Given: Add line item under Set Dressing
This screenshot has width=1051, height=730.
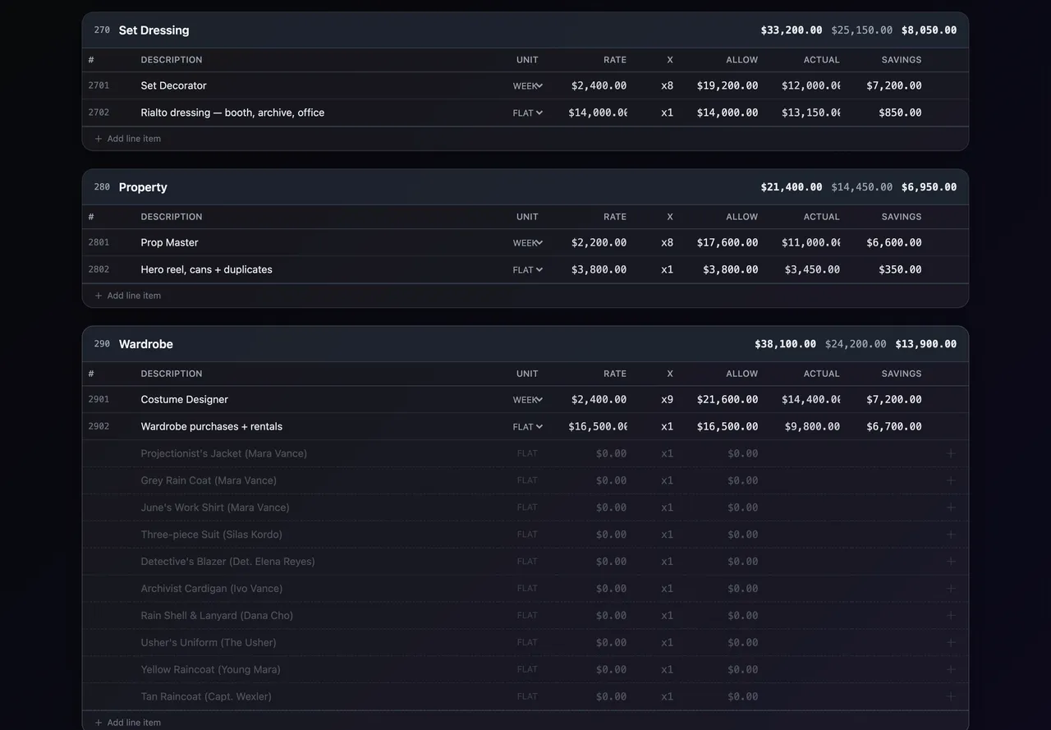Looking at the screenshot, I should point(127,139).
